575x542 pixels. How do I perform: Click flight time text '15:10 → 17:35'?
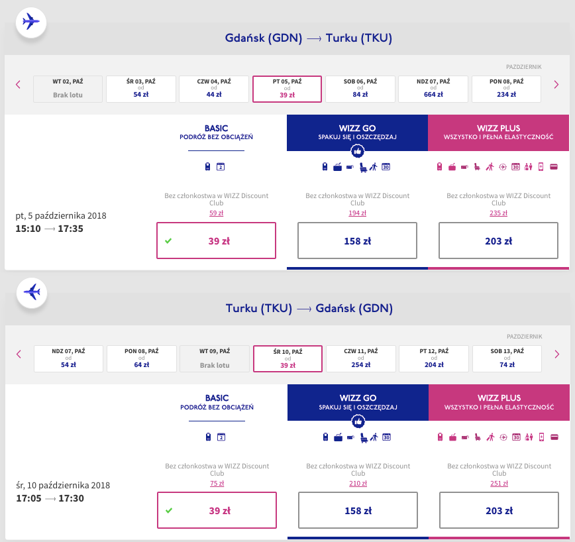click(50, 229)
